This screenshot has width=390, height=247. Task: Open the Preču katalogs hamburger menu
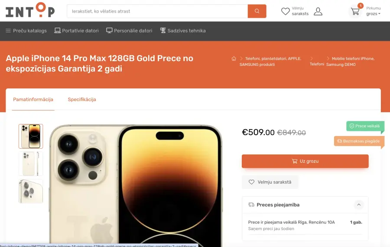(x=26, y=31)
